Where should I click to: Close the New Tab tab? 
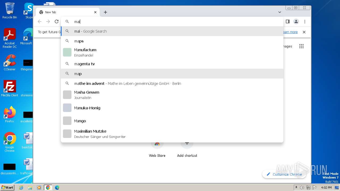point(95,12)
